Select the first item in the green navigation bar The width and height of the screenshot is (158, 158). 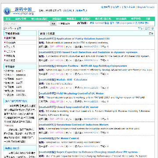(8, 19)
